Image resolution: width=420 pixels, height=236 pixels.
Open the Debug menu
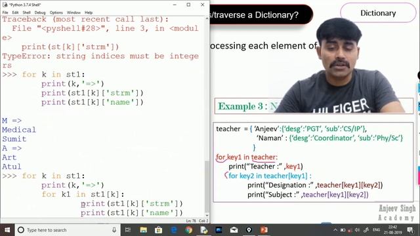pyautogui.click(x=40, y=12)
